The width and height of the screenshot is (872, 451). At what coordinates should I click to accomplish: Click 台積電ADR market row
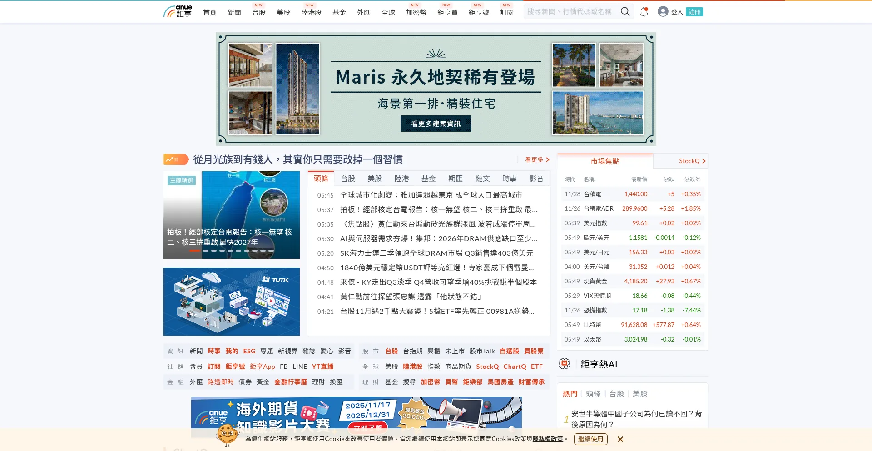pos(632,208)
